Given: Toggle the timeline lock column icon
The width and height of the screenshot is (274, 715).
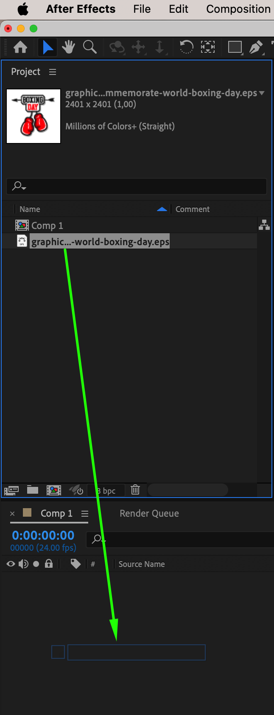Looking at the screenshot, I should 49,564.
